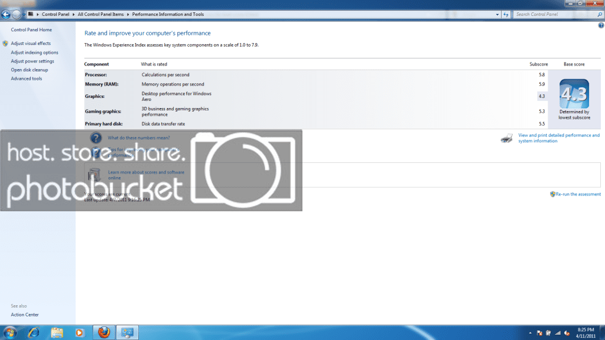Click the blue question mark icon

tap(96, 138)
